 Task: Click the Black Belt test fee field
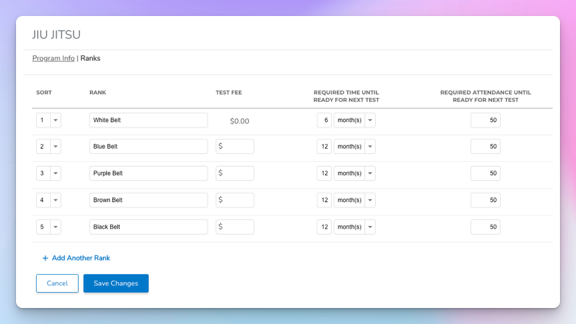235,227
